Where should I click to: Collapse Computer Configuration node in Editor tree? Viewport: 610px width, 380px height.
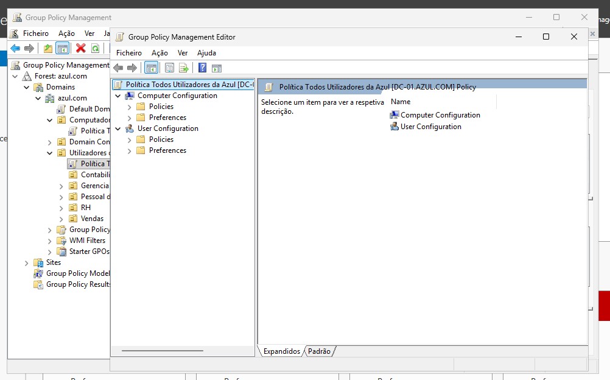[x=118, y=96]
